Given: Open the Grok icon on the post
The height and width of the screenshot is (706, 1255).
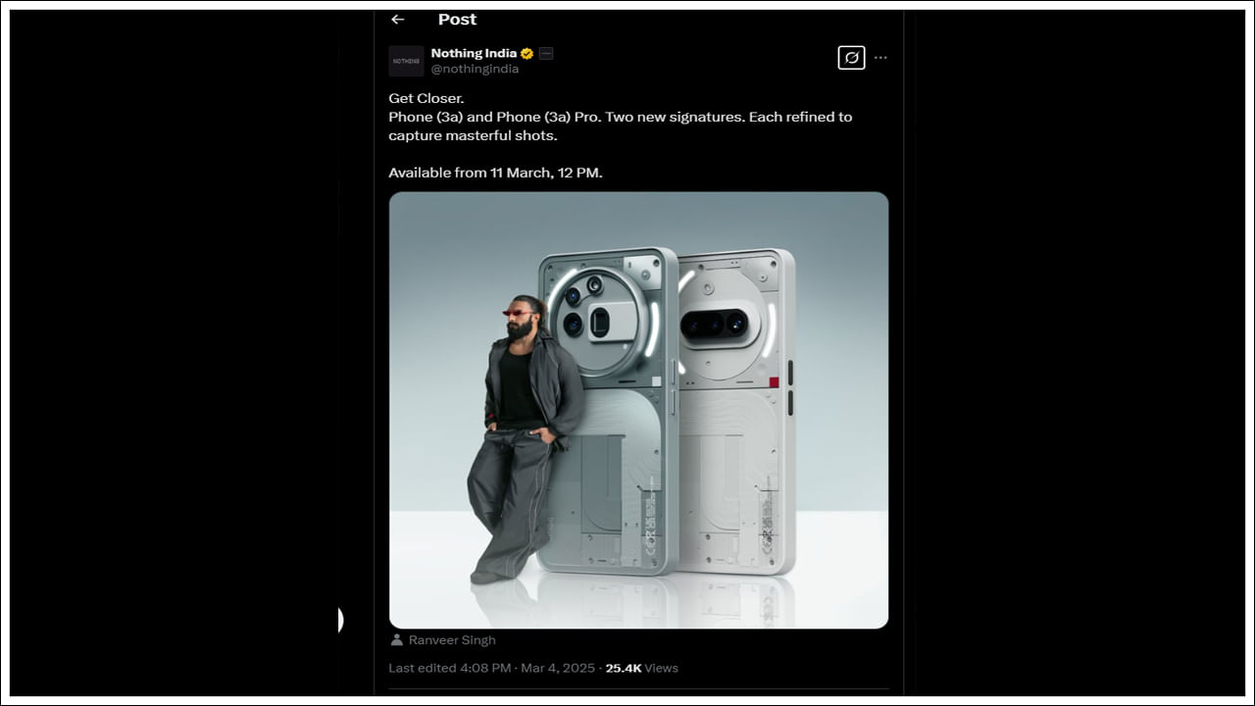Looking at the screenshot, I should coord(851,58).
